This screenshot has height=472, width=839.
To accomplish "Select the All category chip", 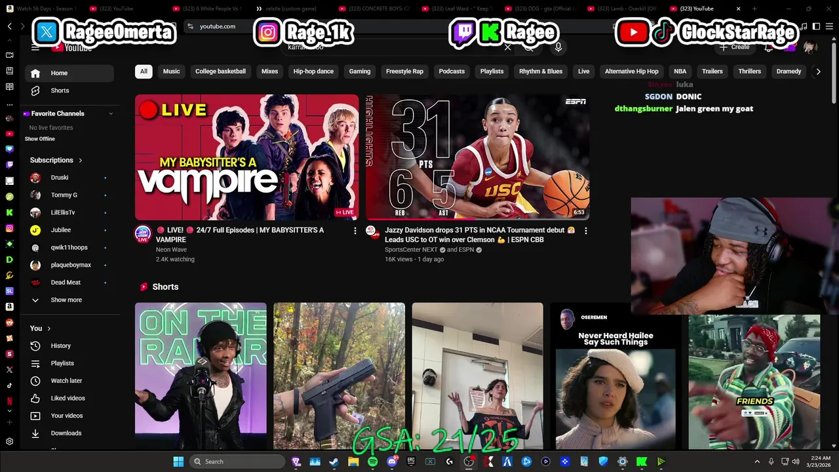I will [144, 71].
